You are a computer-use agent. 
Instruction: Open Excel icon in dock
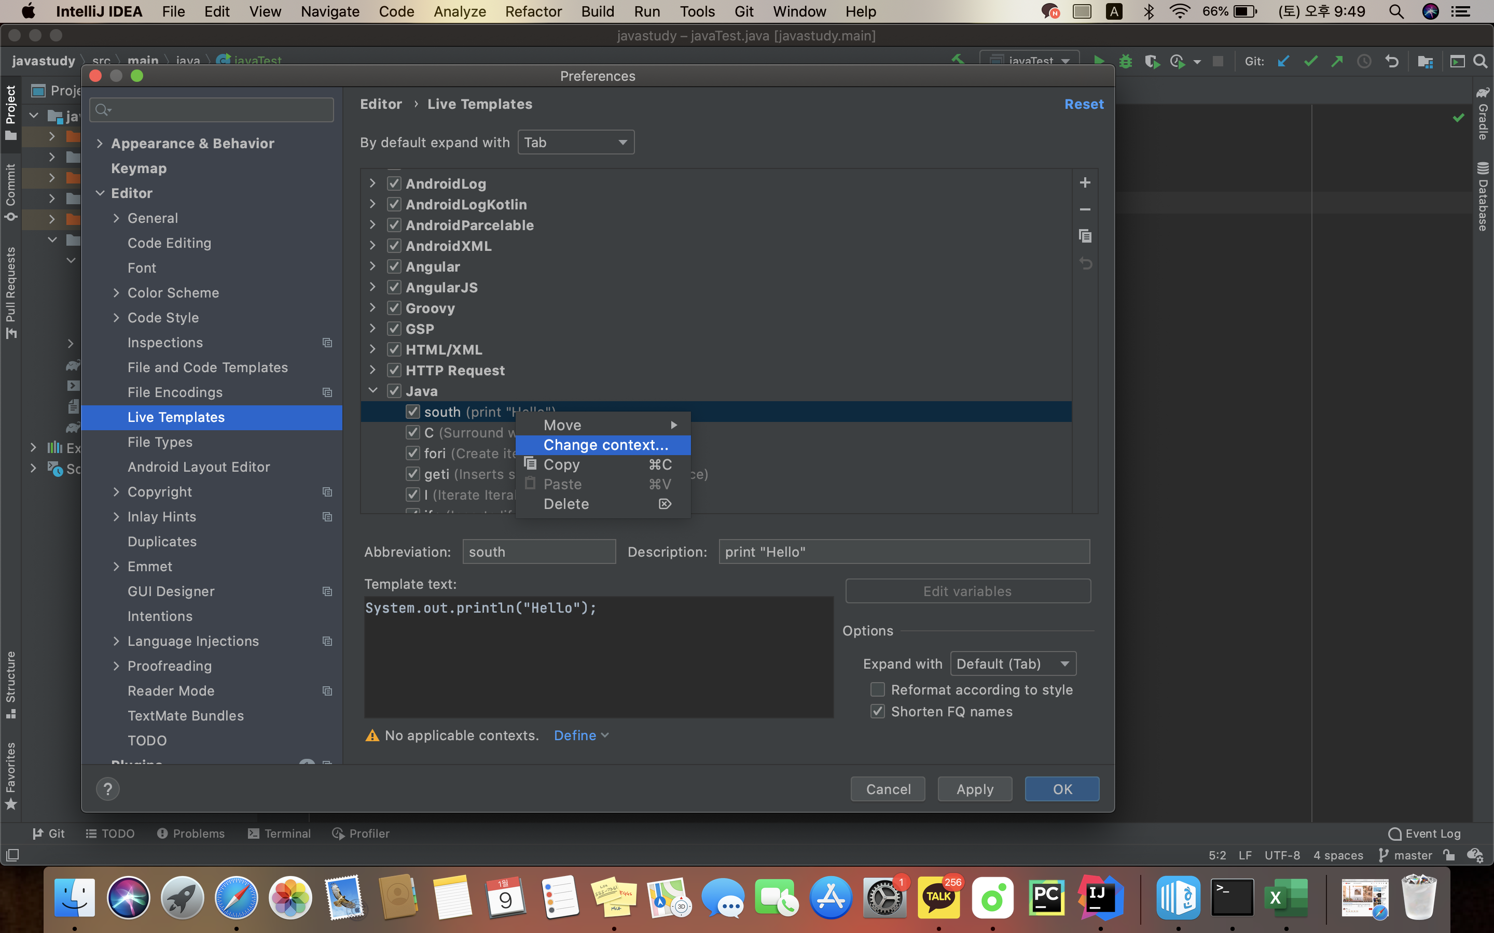click(x=1286, y=897)
